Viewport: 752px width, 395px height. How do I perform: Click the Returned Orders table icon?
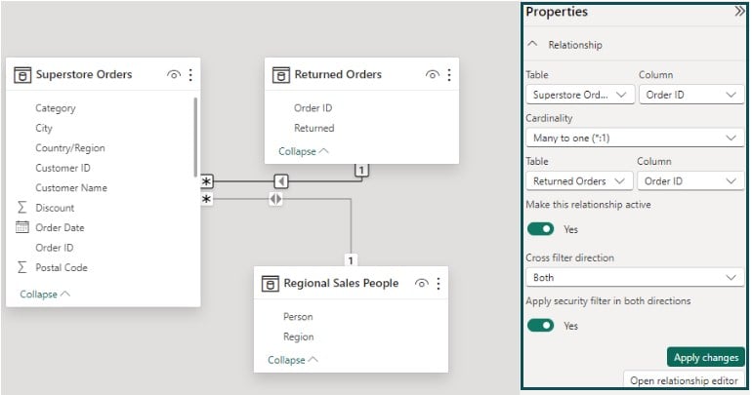tap(280, 75)
